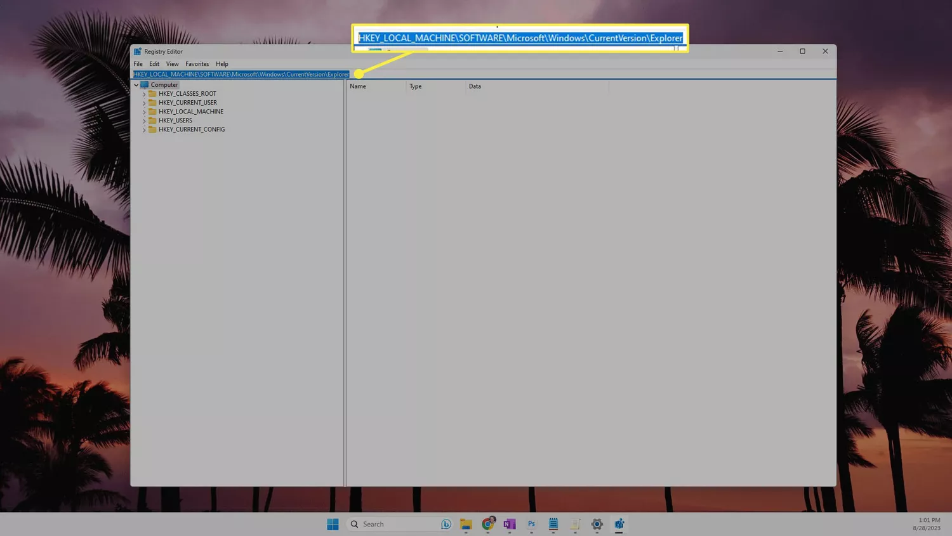Viewport: 952px width, 536px height.
Task: Open the Favorites menu
Action: click(197, 64)
